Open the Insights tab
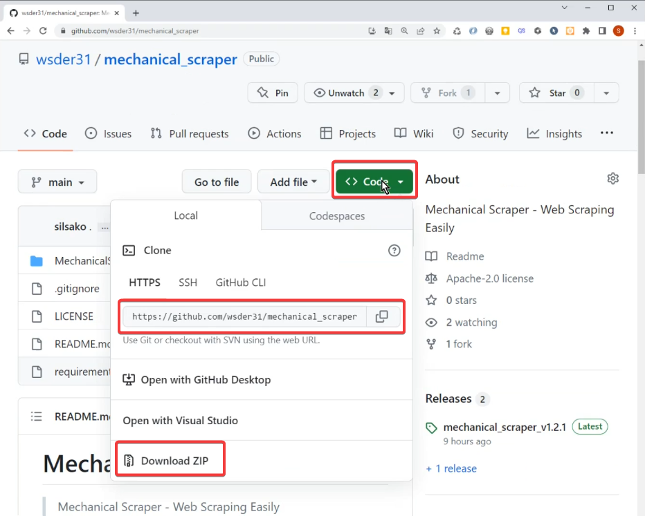This screenshot has width=645, height=516. click(554, 134)
